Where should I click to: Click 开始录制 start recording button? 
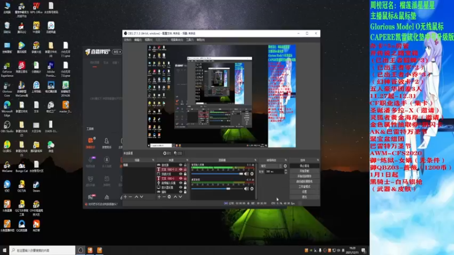(x=304, y=171)
